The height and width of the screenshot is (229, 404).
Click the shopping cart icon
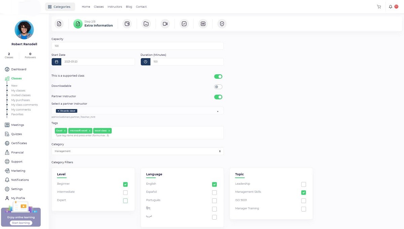tap(379, 7)
